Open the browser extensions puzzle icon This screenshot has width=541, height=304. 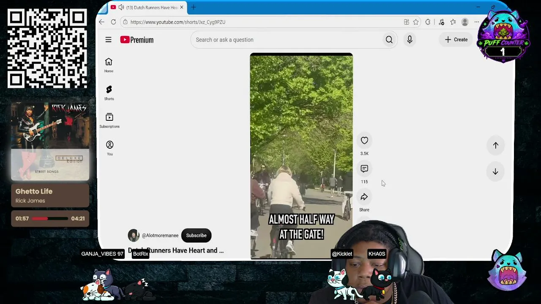pyautogui.click(x=428, y=22)
